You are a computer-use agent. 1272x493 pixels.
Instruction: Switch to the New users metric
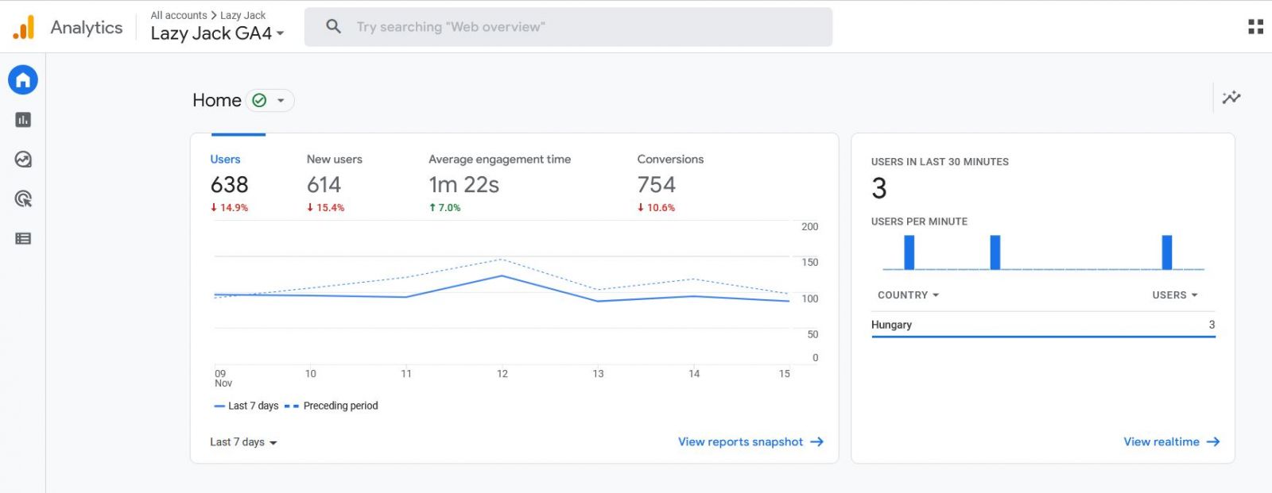point(334,183)
